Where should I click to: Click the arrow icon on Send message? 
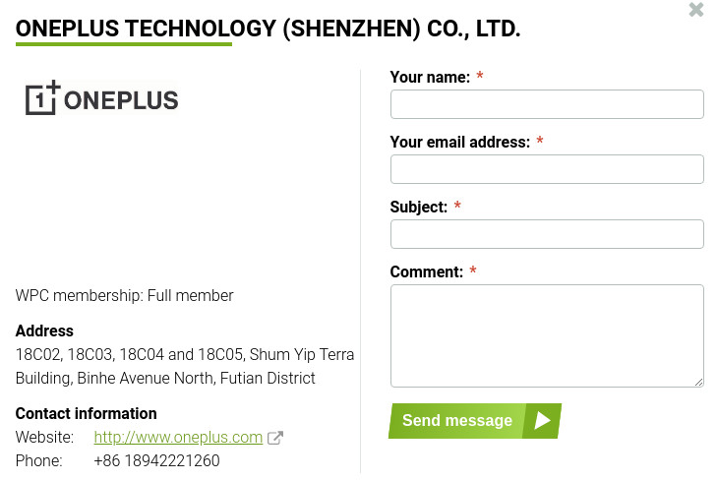542,421
